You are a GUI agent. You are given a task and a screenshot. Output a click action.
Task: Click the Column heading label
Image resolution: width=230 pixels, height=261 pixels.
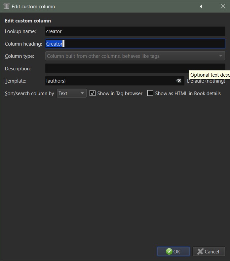[23, 44]
